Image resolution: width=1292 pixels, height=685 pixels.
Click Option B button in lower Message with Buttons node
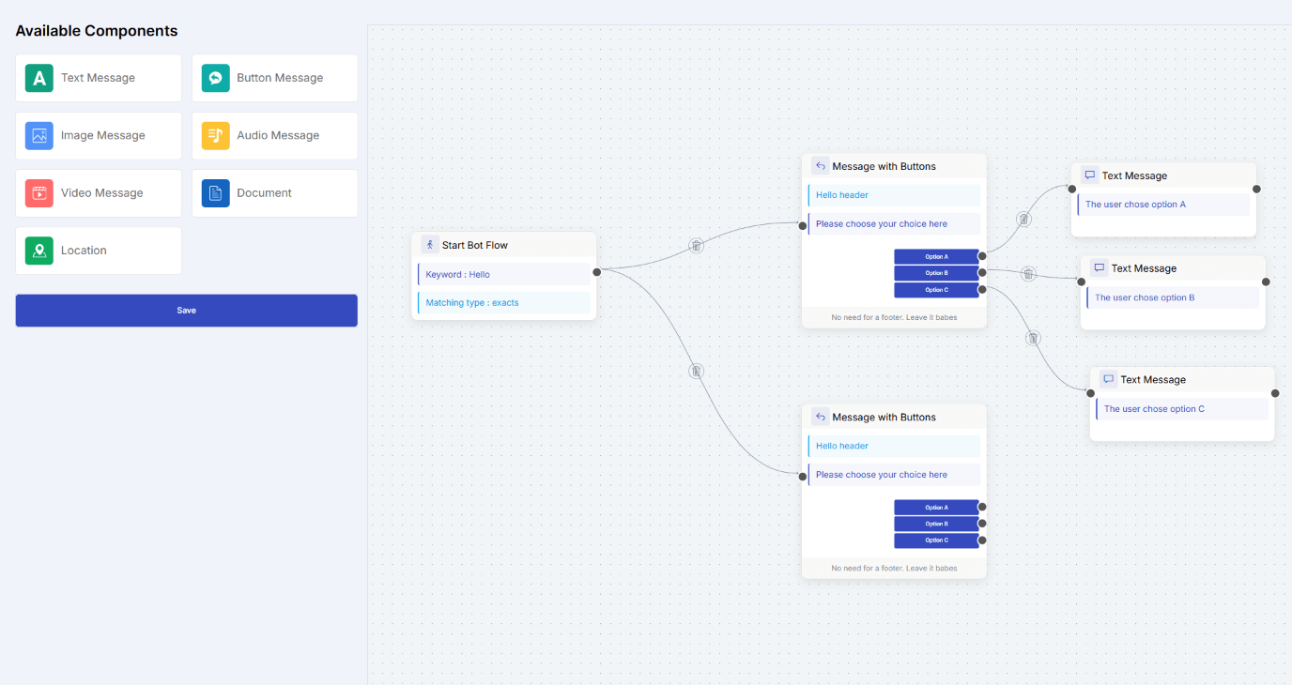(936, 524)
